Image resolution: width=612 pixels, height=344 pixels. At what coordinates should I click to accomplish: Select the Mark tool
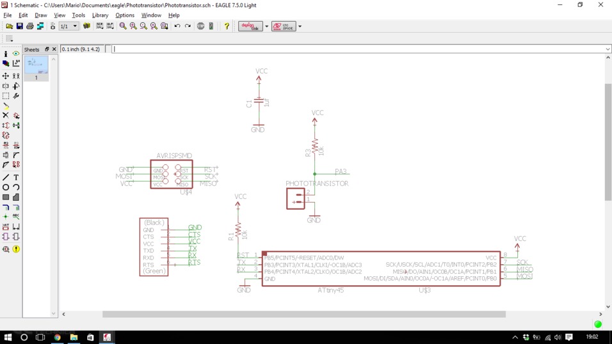[16, 63]
